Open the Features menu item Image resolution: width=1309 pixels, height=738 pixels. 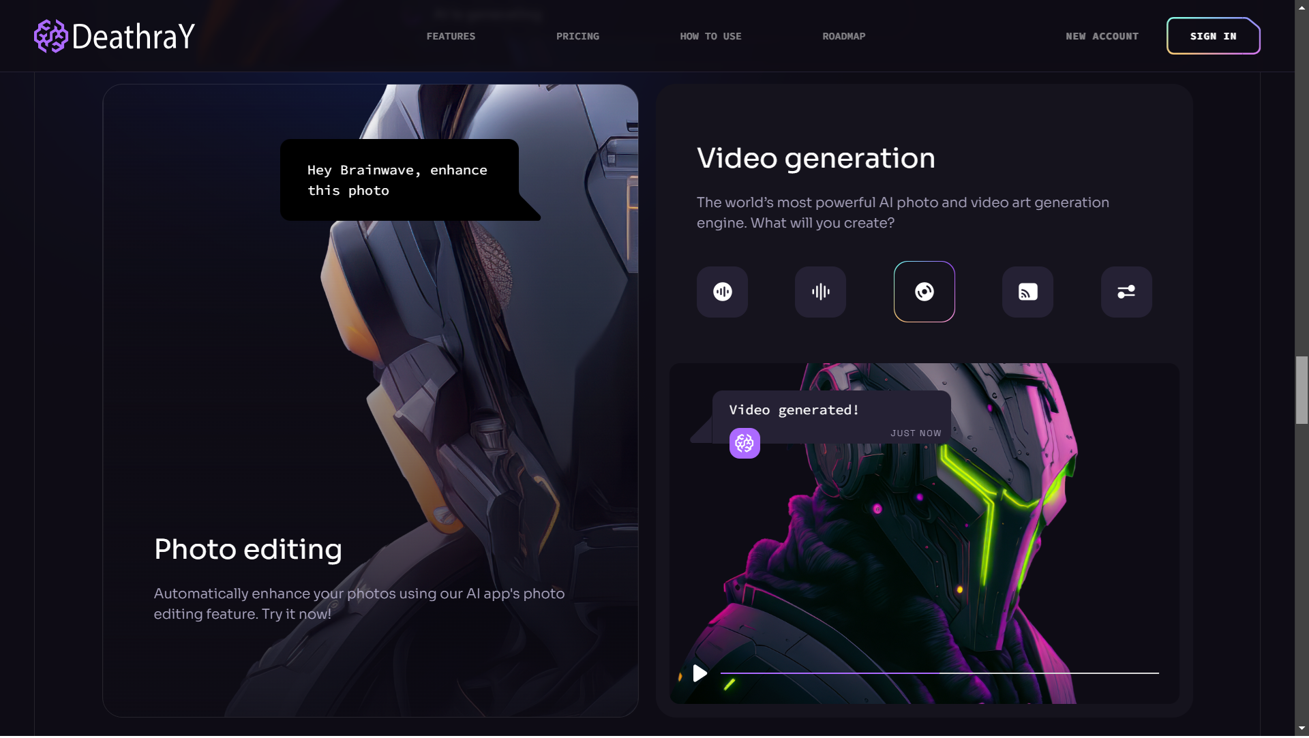tap(451, 36)
